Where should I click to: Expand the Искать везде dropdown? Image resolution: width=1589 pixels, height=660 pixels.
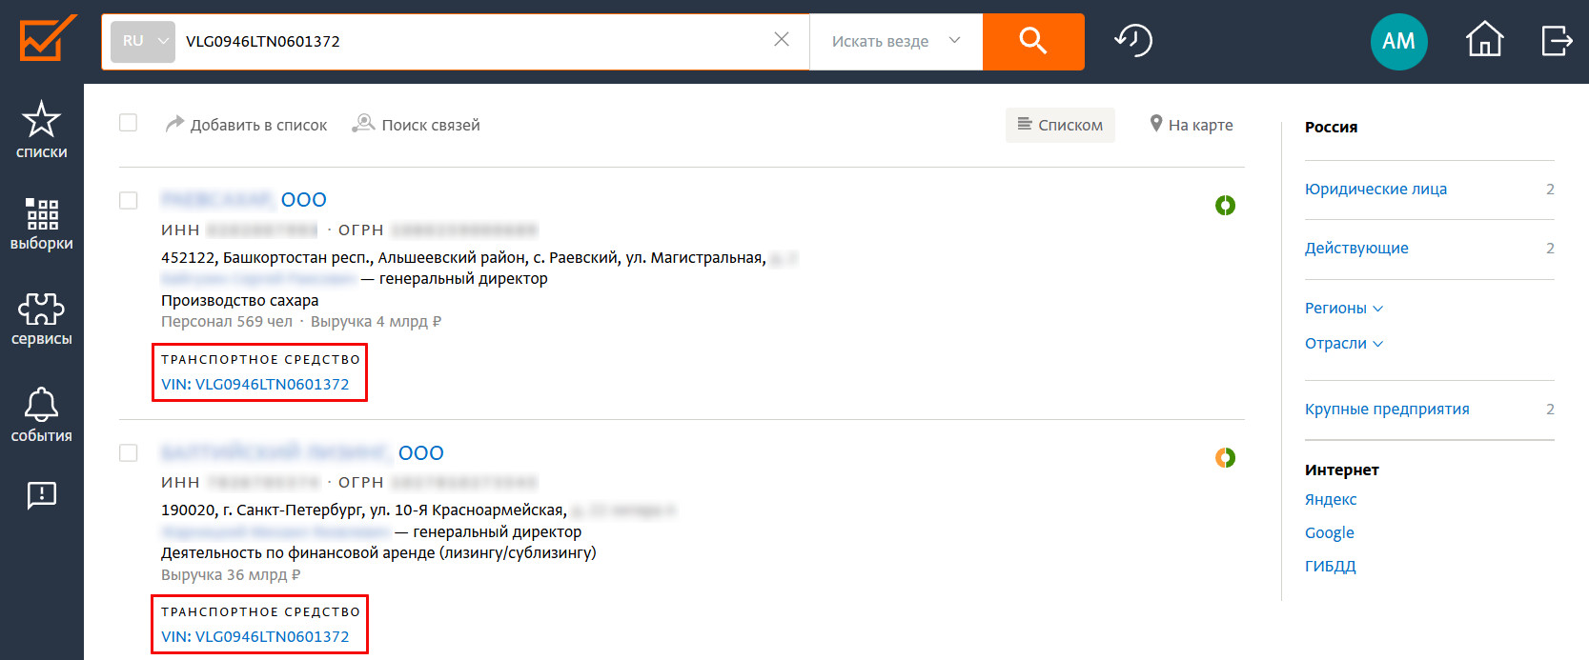point(895,41)
